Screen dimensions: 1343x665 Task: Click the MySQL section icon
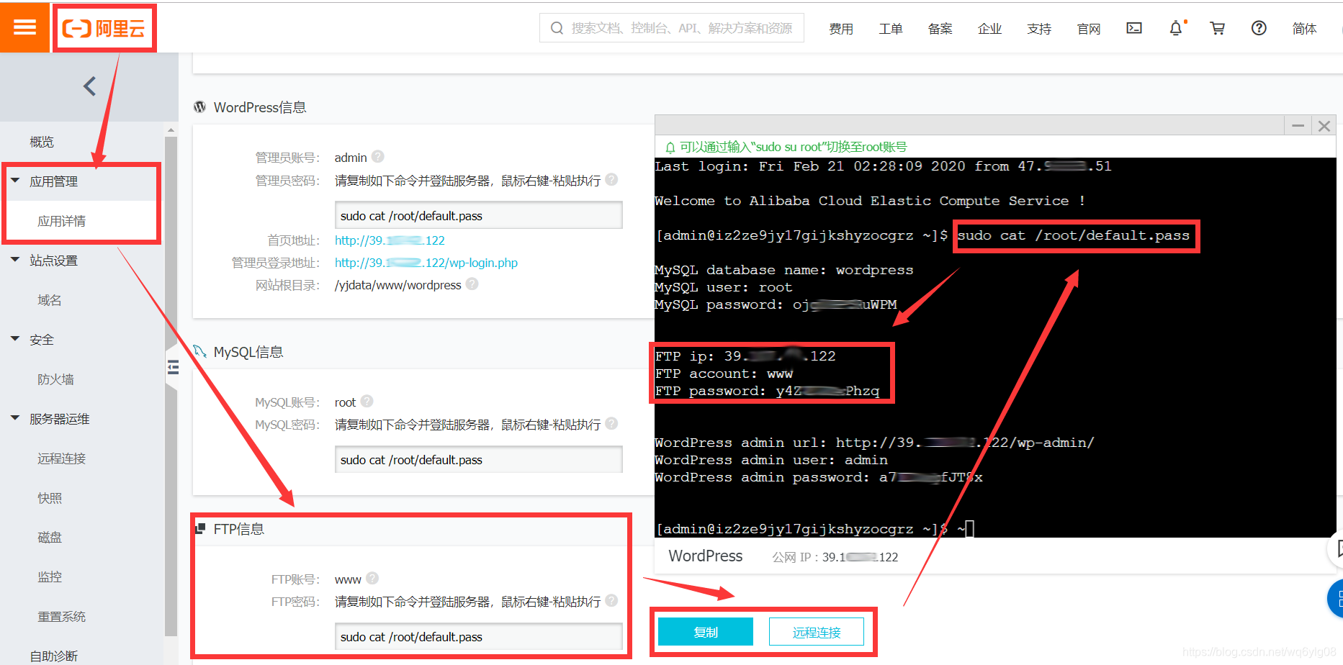coord(200,351)
